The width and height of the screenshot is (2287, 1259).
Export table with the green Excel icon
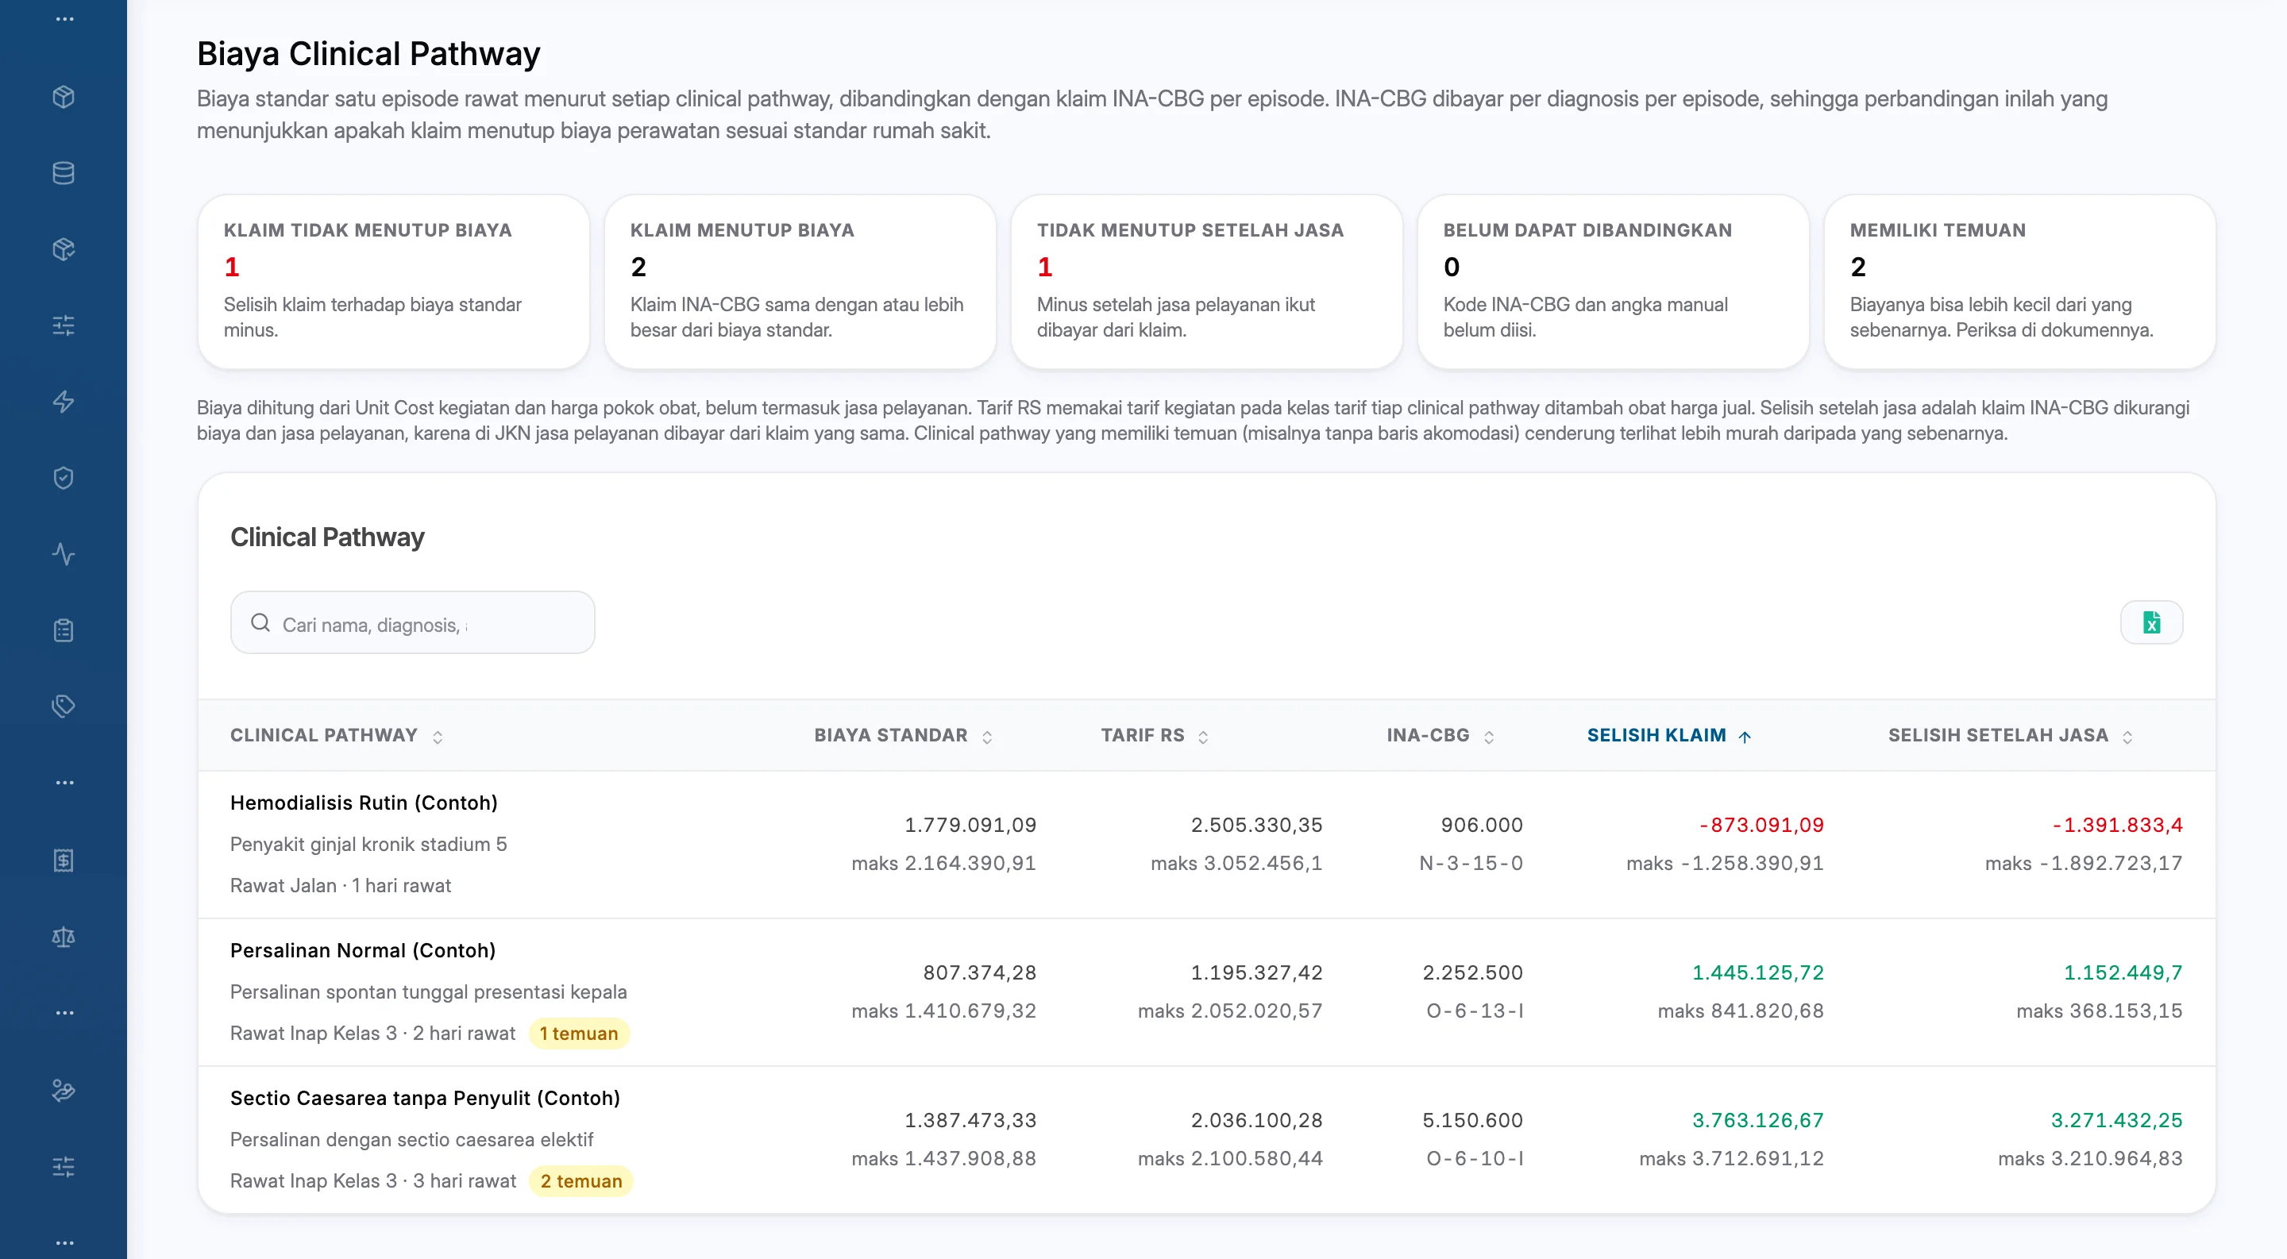2150,623
